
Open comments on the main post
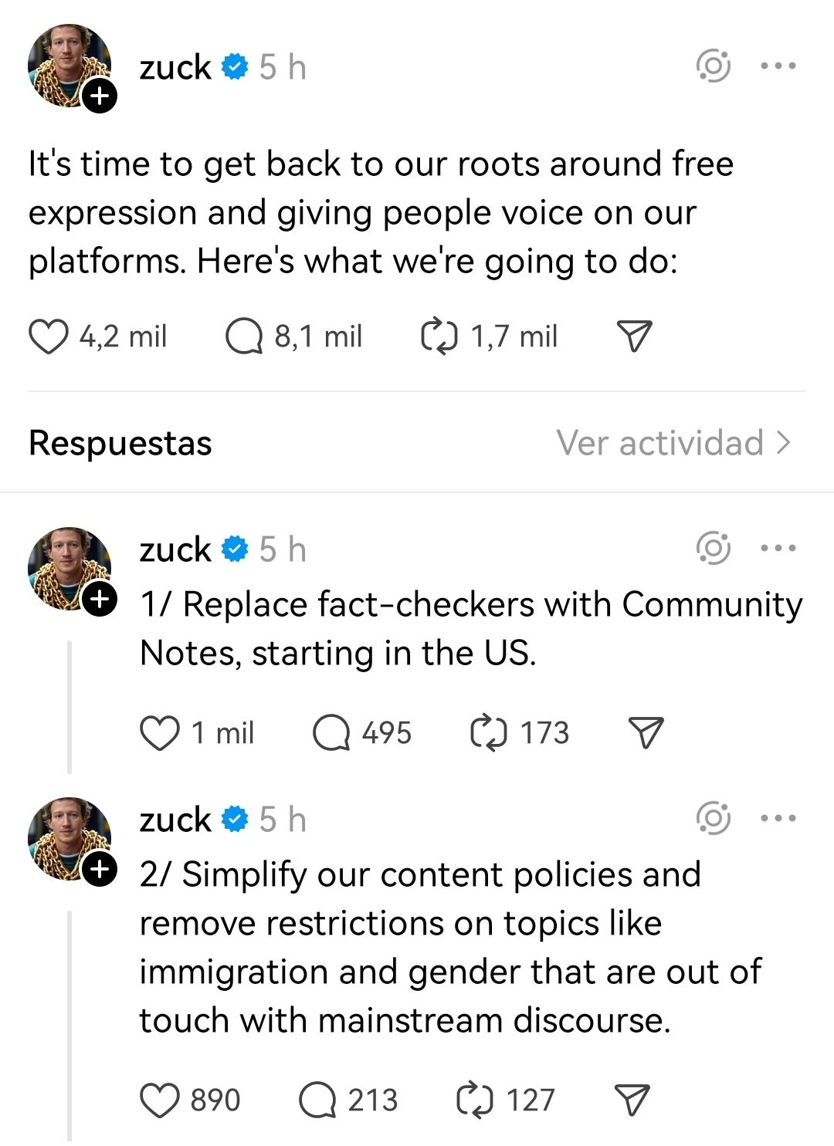point(244,337)
